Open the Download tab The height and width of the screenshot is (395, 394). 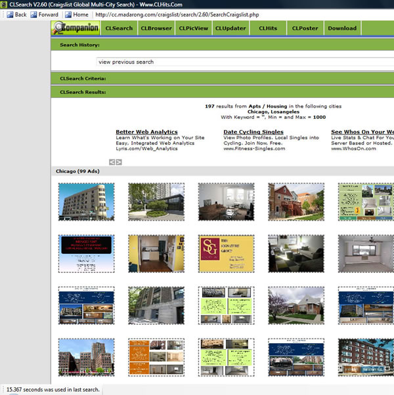(342, 28)
